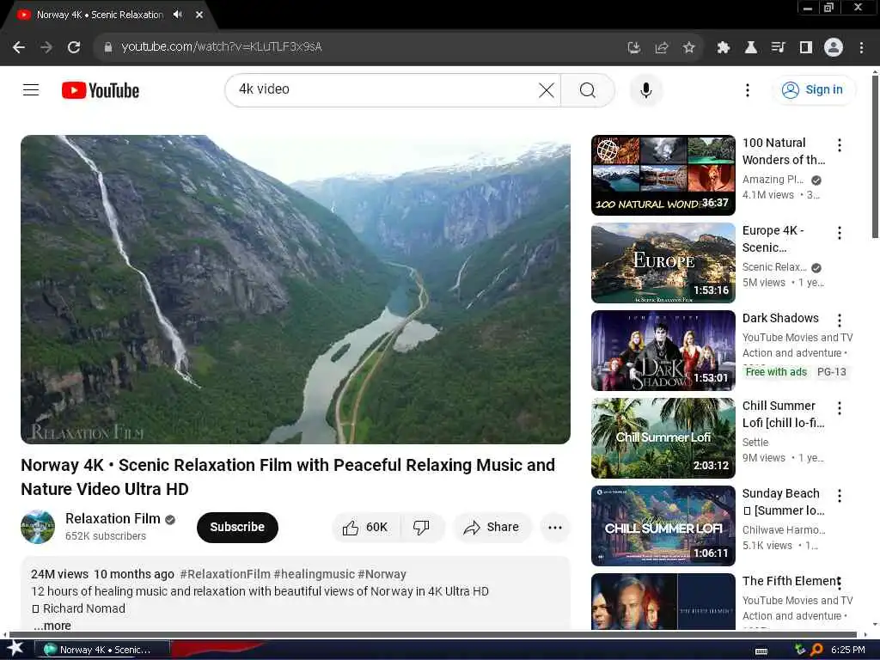880x660 pixels.
Task: Open the taskbar start star icon
Action: 15,648
